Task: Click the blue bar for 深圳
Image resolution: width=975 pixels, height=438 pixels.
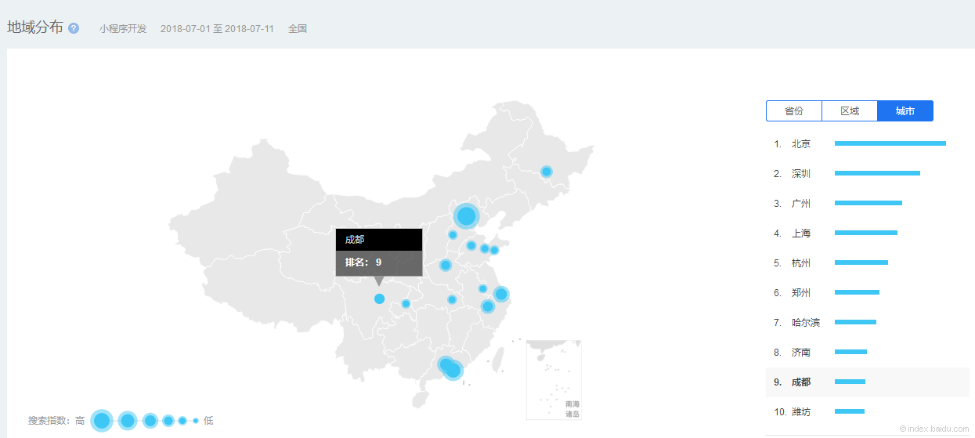Action: pos(877,173)
